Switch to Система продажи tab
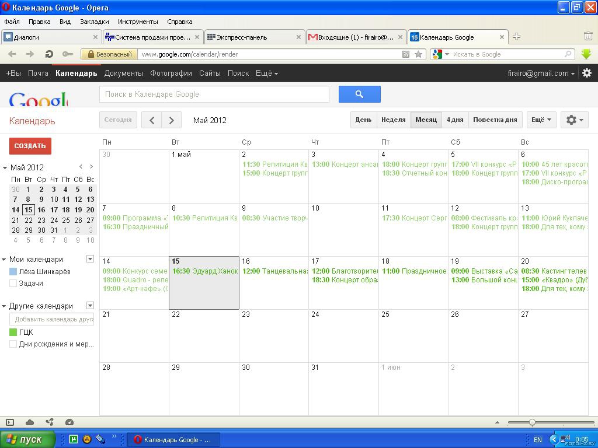 152,37
